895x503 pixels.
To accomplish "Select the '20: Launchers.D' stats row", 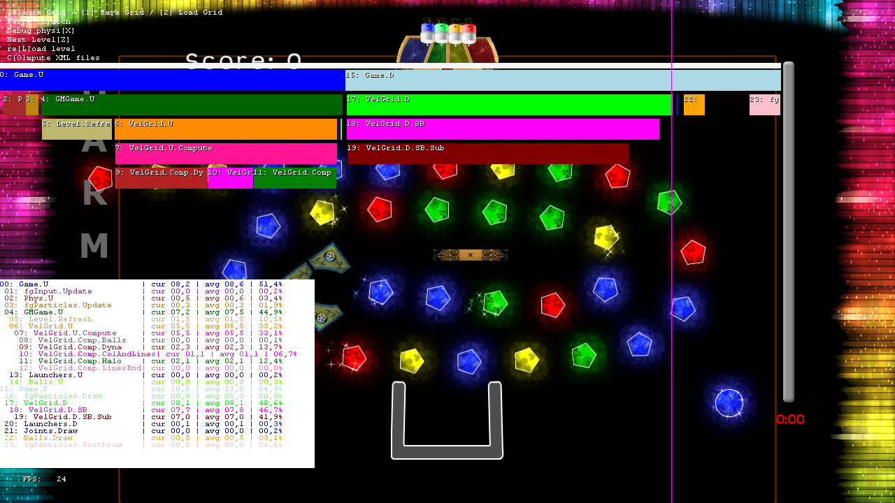I will pyautogui.click(x=143, y=424).
